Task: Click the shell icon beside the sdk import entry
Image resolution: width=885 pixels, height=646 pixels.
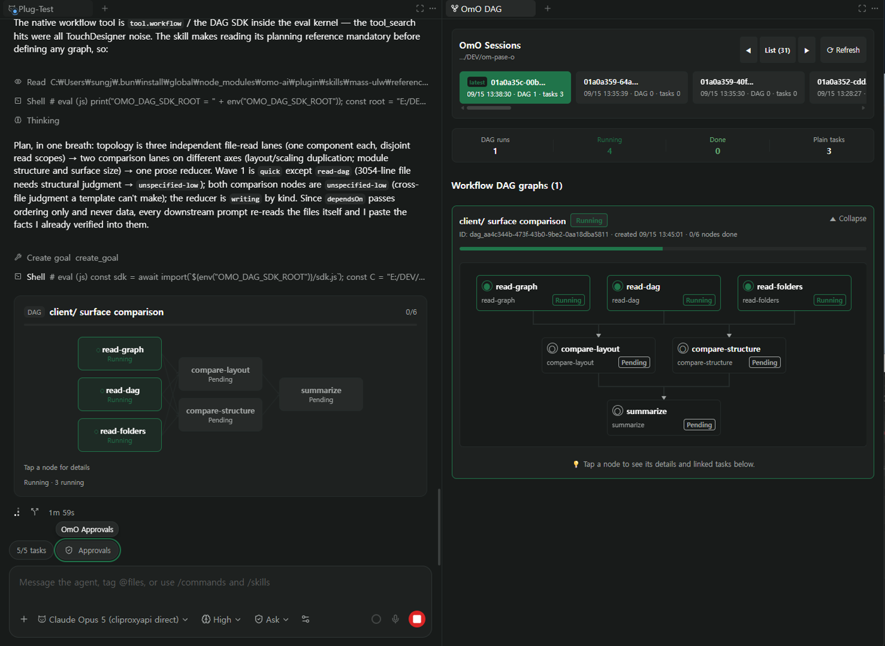Action: coord(18,277)
